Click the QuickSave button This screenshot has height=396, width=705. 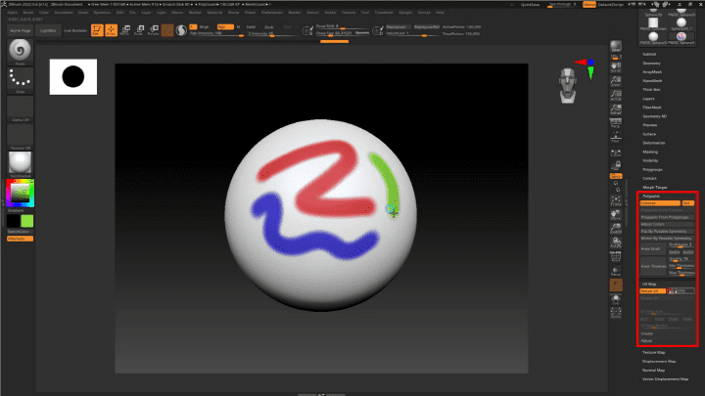tap(530, 5)
